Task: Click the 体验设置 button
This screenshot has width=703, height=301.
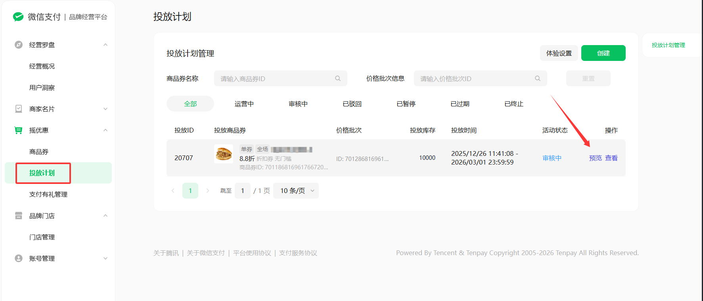Action: (x=559, y=53)
